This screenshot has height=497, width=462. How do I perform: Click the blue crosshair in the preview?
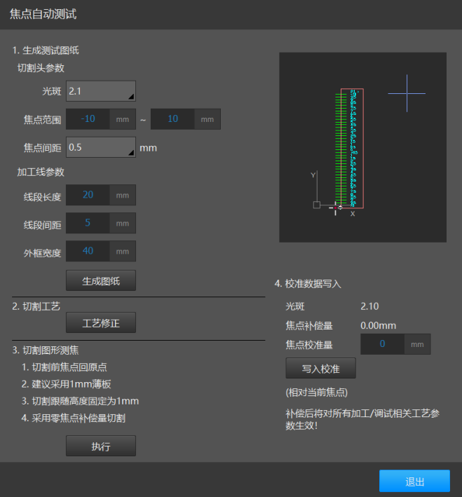[407, 93]
